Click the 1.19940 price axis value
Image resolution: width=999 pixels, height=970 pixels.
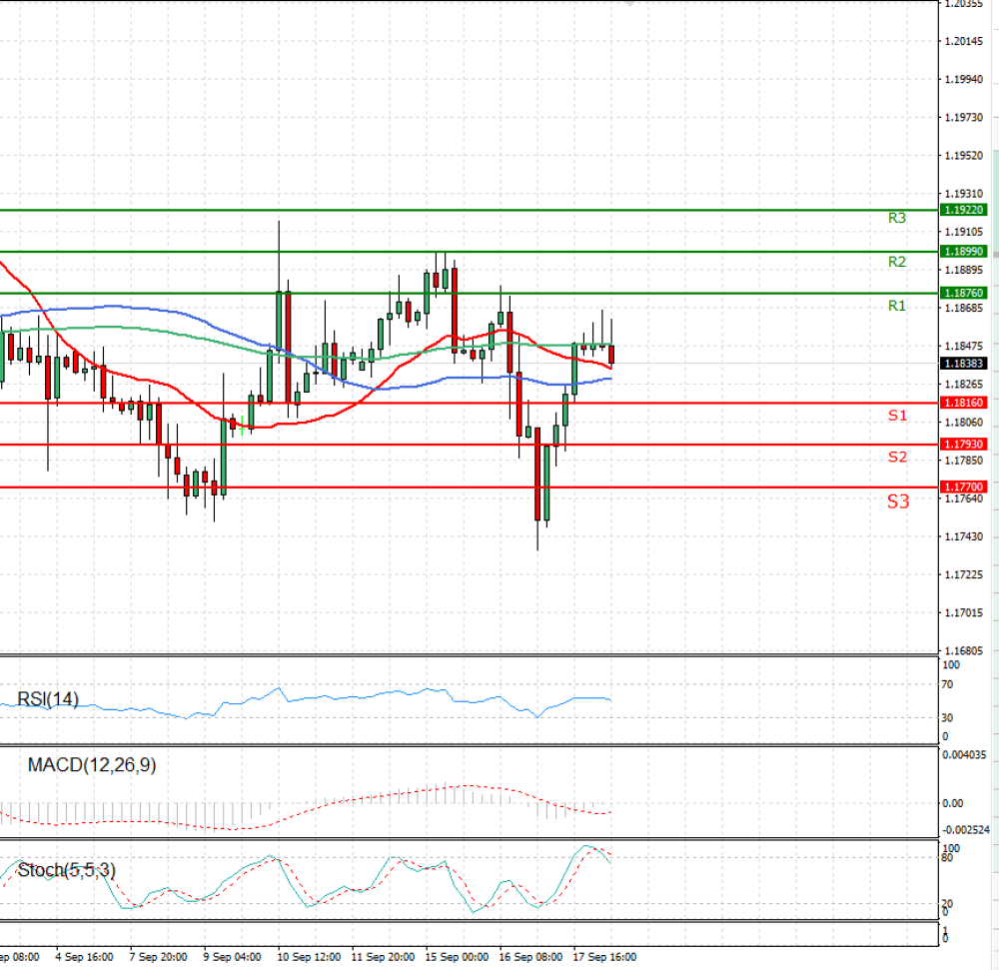pyautogui.click(x=963, y=80)
